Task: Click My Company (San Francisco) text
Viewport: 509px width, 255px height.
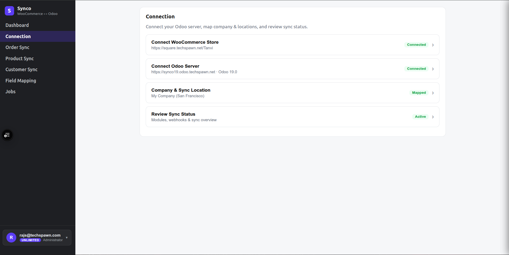Action: [178, 96]
